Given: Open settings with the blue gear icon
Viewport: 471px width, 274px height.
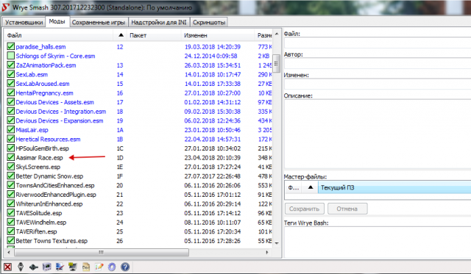Looking at the screenshot, I should [112, 267].
